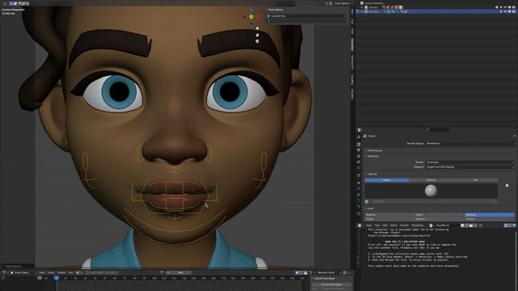Toggle the camera view icon in viewport
The width and height of the screenshot is (518, 291).
tap(257, 41)
